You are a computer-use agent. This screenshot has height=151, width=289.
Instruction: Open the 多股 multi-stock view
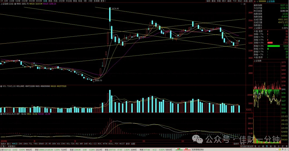[x=219, y=1]
